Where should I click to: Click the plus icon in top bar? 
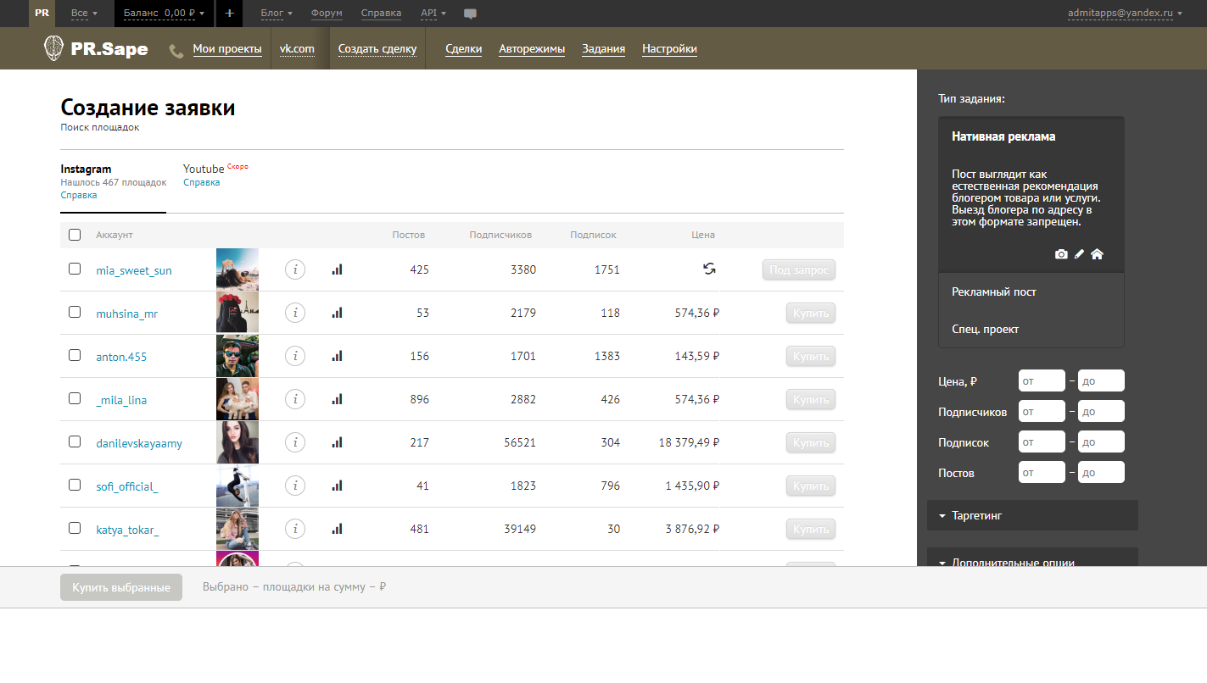click(x=229, y=14)
